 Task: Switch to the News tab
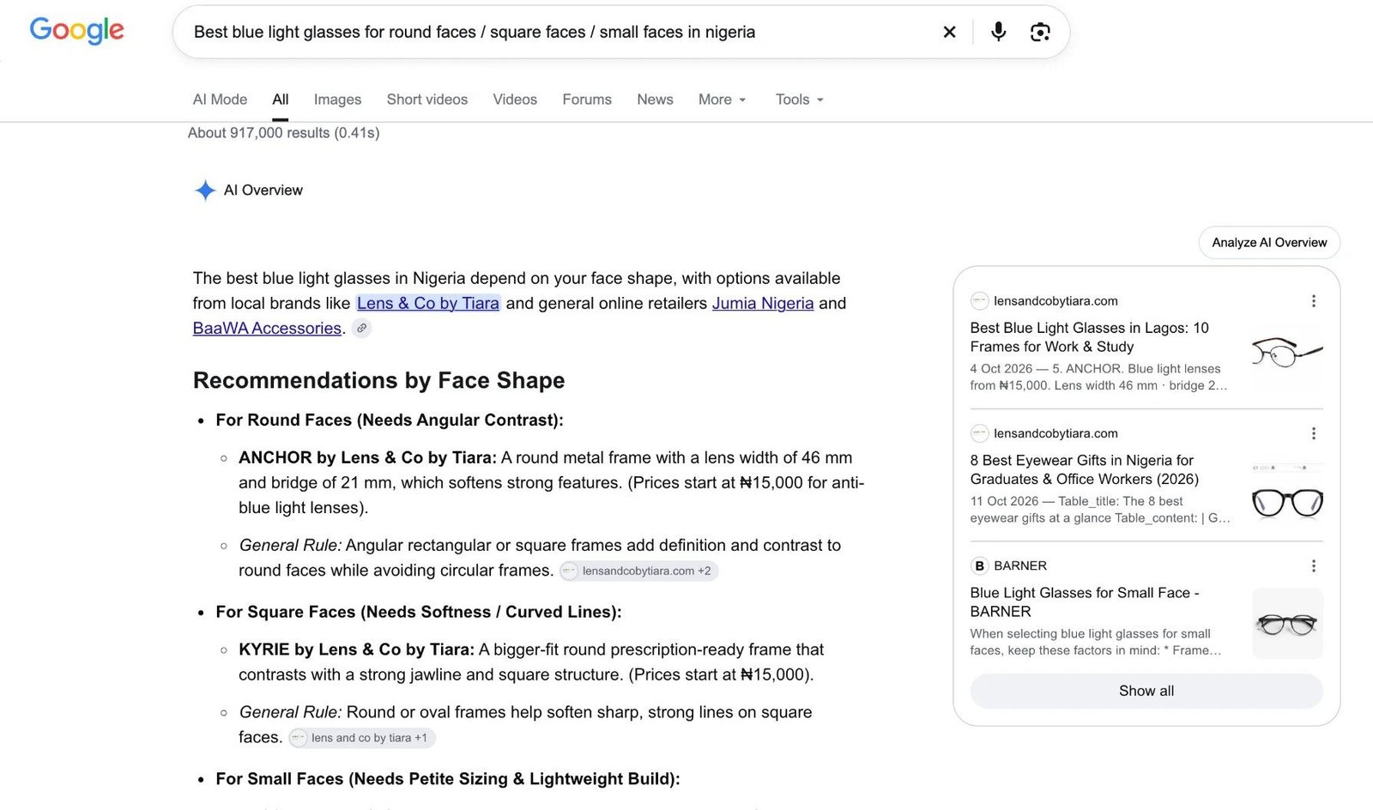coord(655,100)
